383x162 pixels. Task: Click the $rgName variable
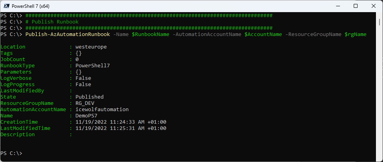355,34
